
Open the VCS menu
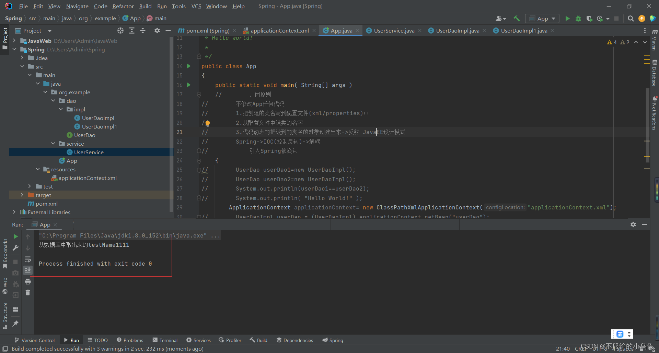[196, 6]
